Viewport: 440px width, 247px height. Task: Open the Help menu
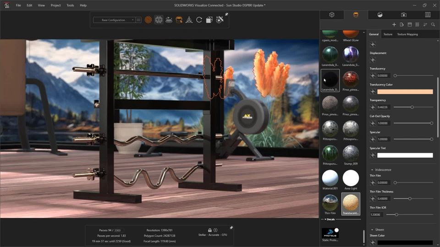click(x=83, y=5)
